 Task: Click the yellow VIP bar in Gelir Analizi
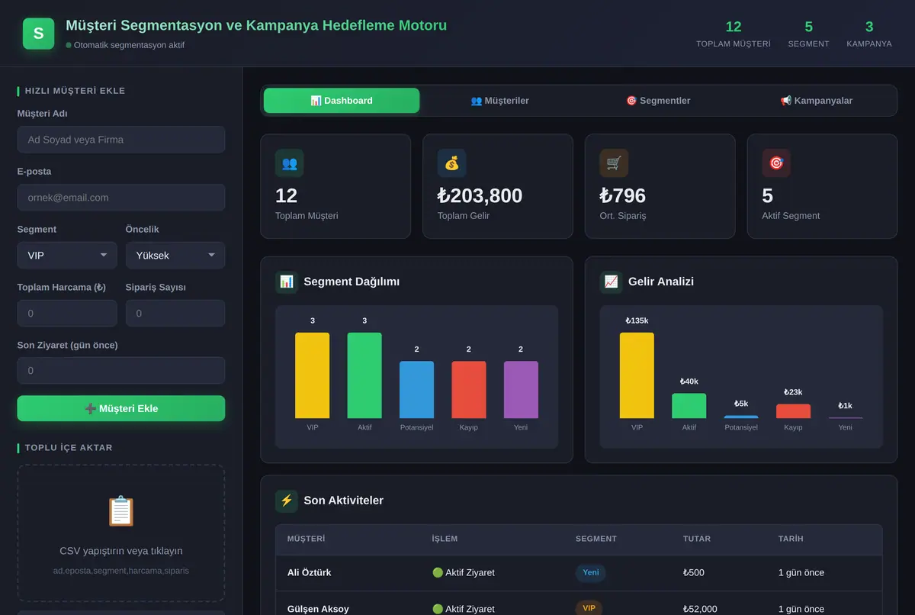click(637, 375)
